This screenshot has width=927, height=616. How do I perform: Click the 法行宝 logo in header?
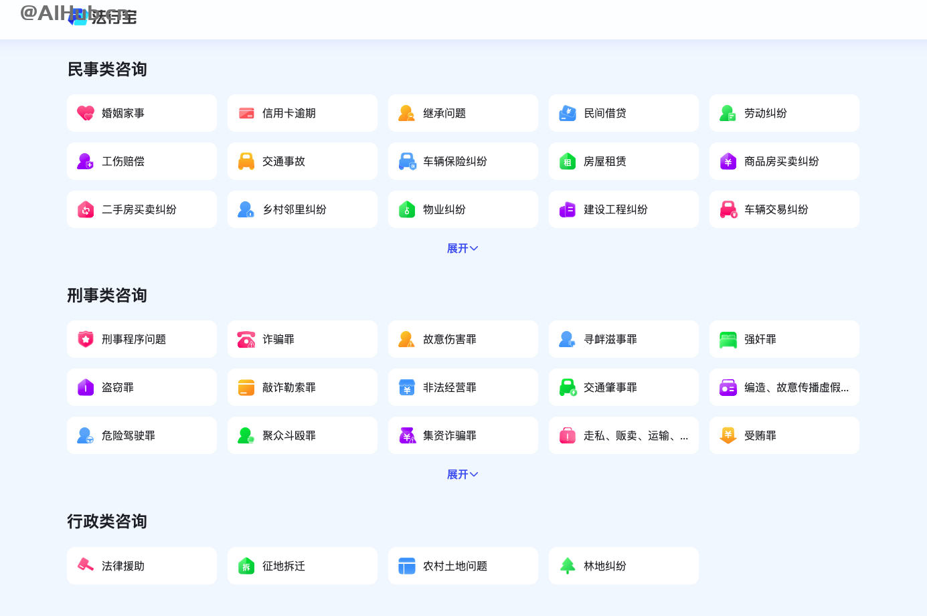[x=102, y=17]
